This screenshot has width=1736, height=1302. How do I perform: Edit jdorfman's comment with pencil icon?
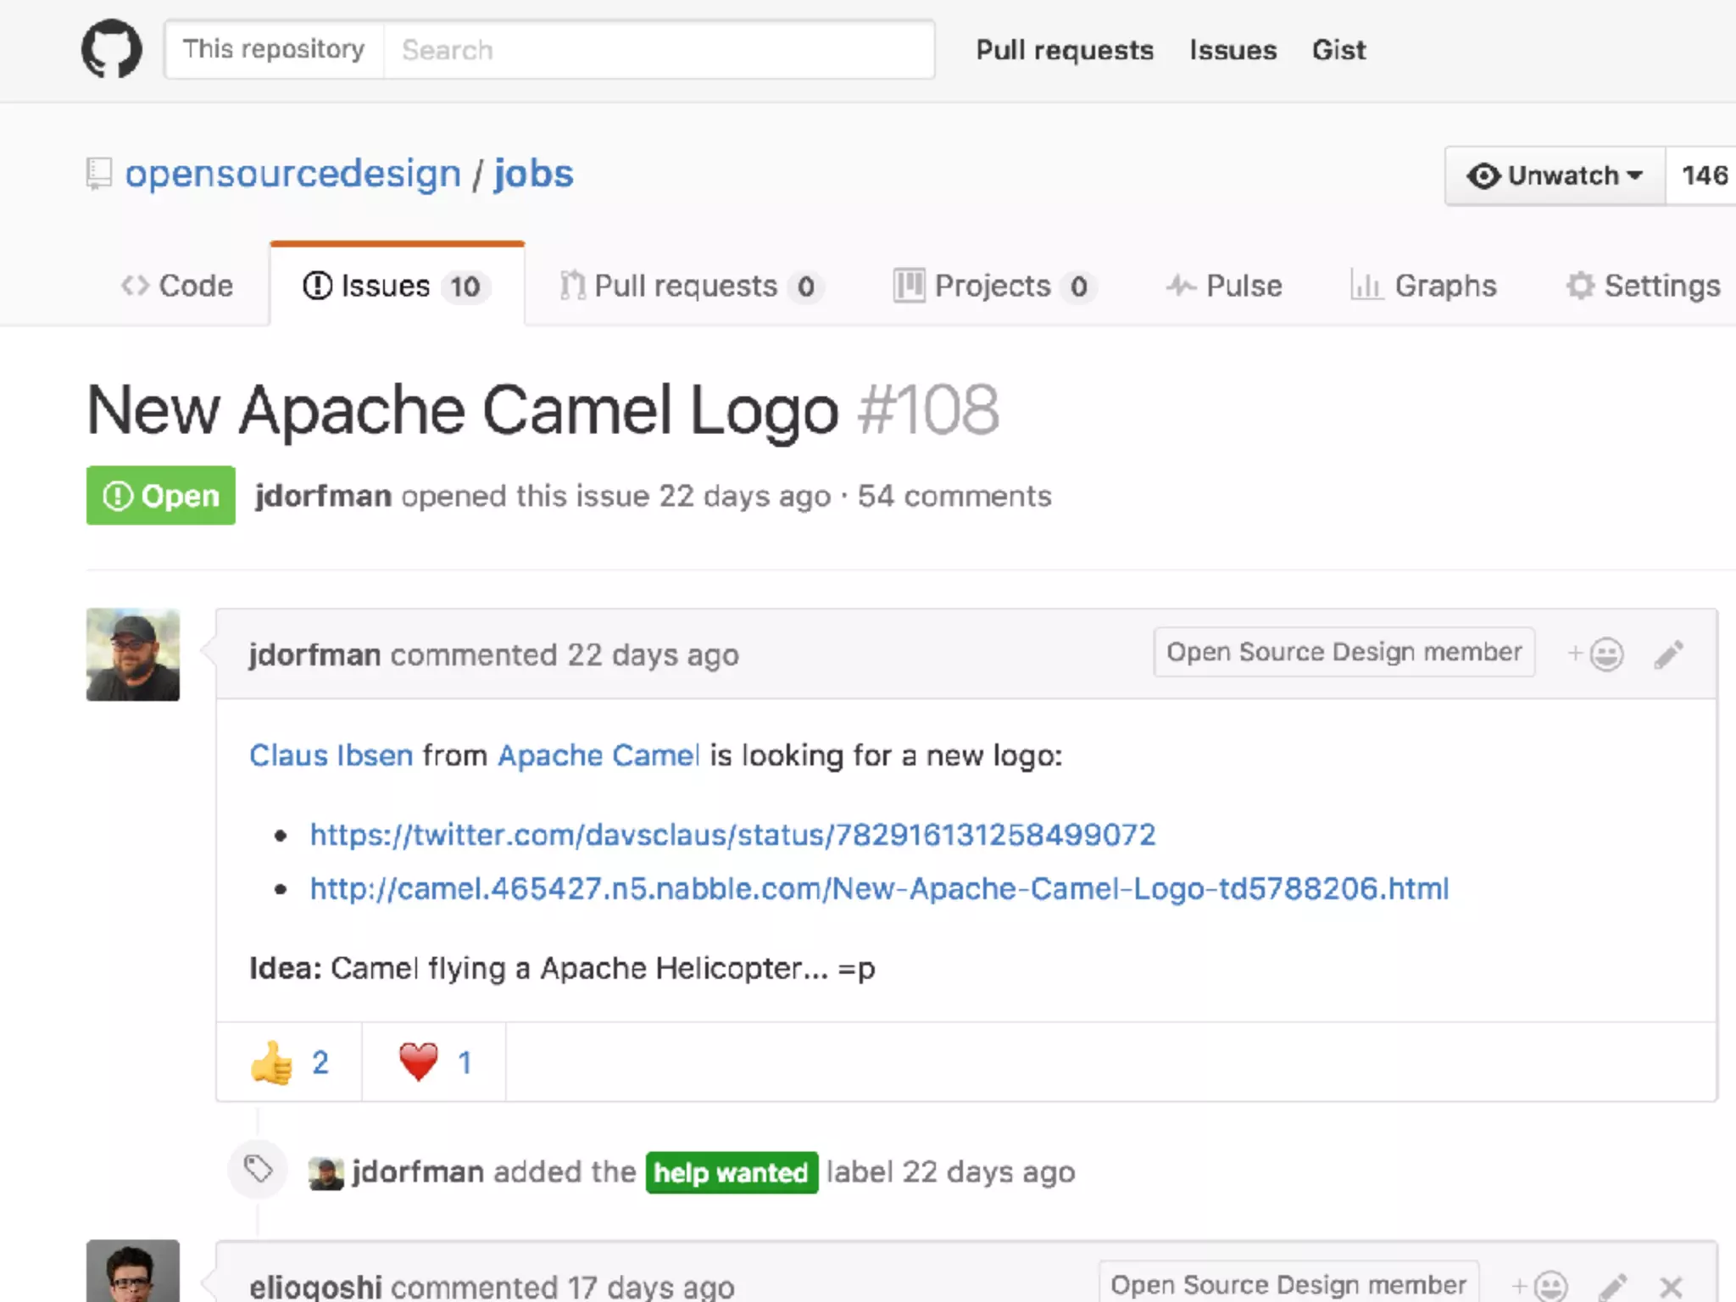pyautogui.click(x=1668, y=654)
